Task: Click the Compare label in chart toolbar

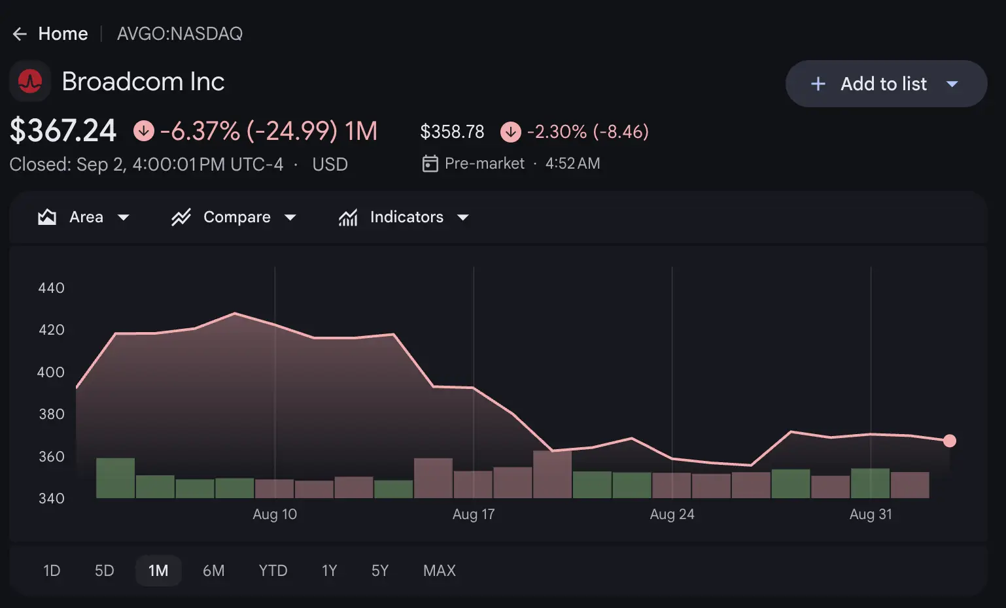Action: [x=237, y=217]
